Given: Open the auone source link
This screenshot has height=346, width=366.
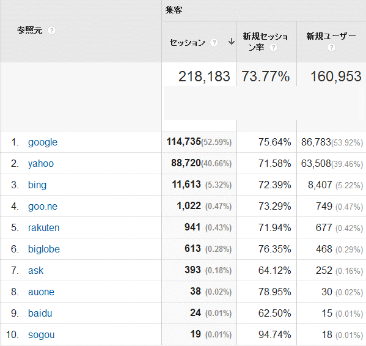Looking at the screenshot, I should coord(41,292).
